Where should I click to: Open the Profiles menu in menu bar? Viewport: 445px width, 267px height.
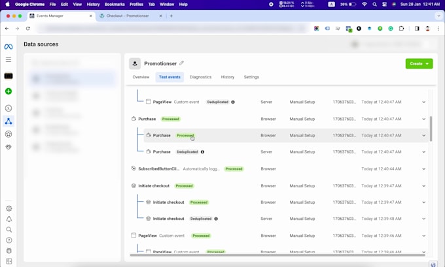click(x=136, y=5)
